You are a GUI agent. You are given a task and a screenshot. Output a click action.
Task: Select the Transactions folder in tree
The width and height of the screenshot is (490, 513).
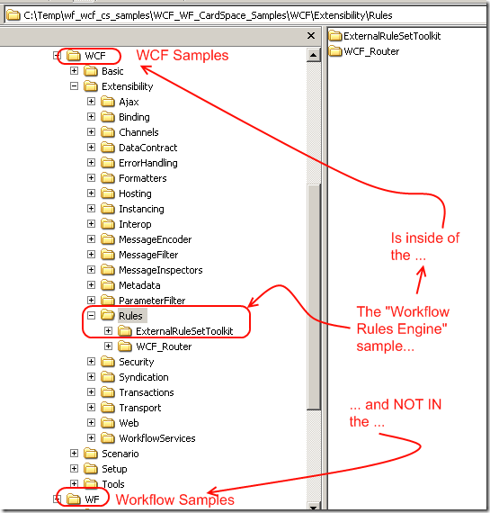click(x=147, y=392)
